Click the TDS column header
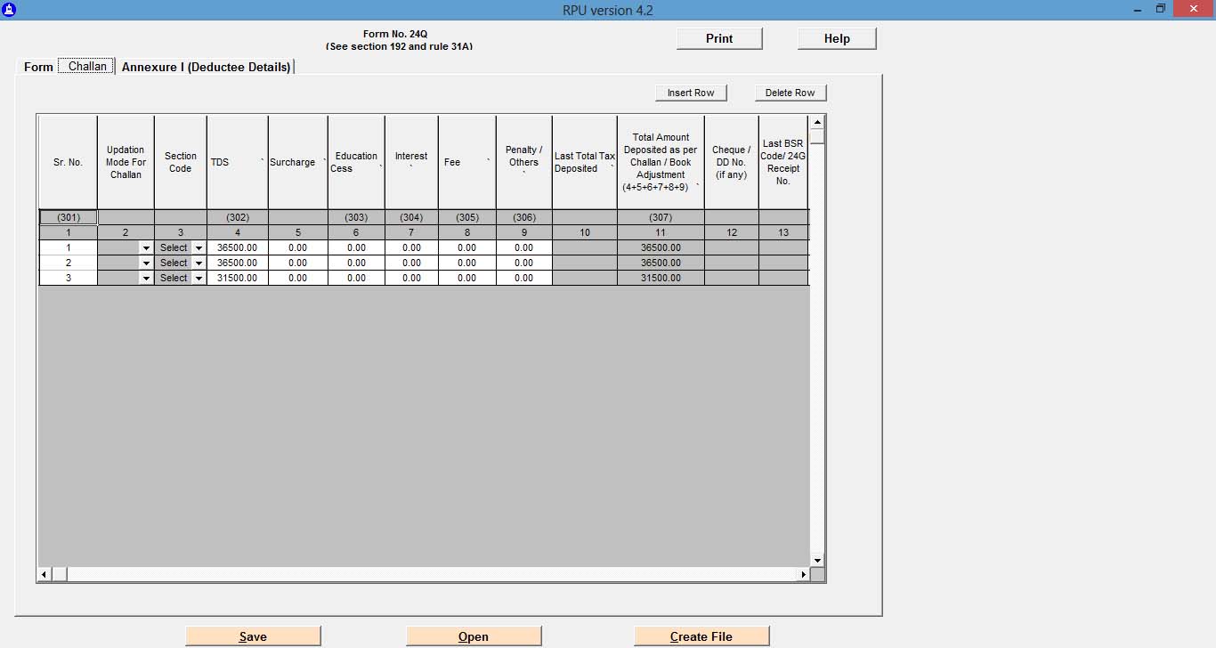The image size is (1216, 648). 238,162
